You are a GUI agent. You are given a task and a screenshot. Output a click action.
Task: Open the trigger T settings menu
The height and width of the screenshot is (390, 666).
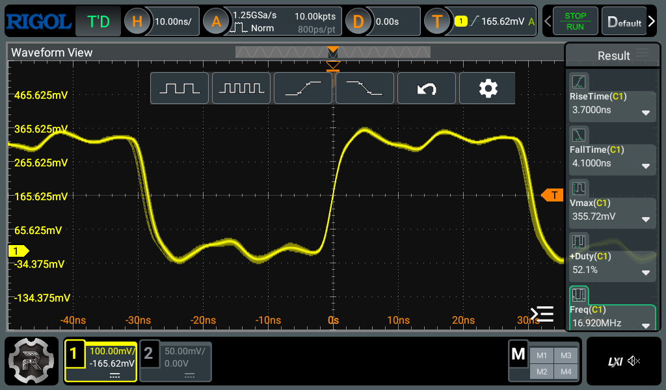pos(437,21)
